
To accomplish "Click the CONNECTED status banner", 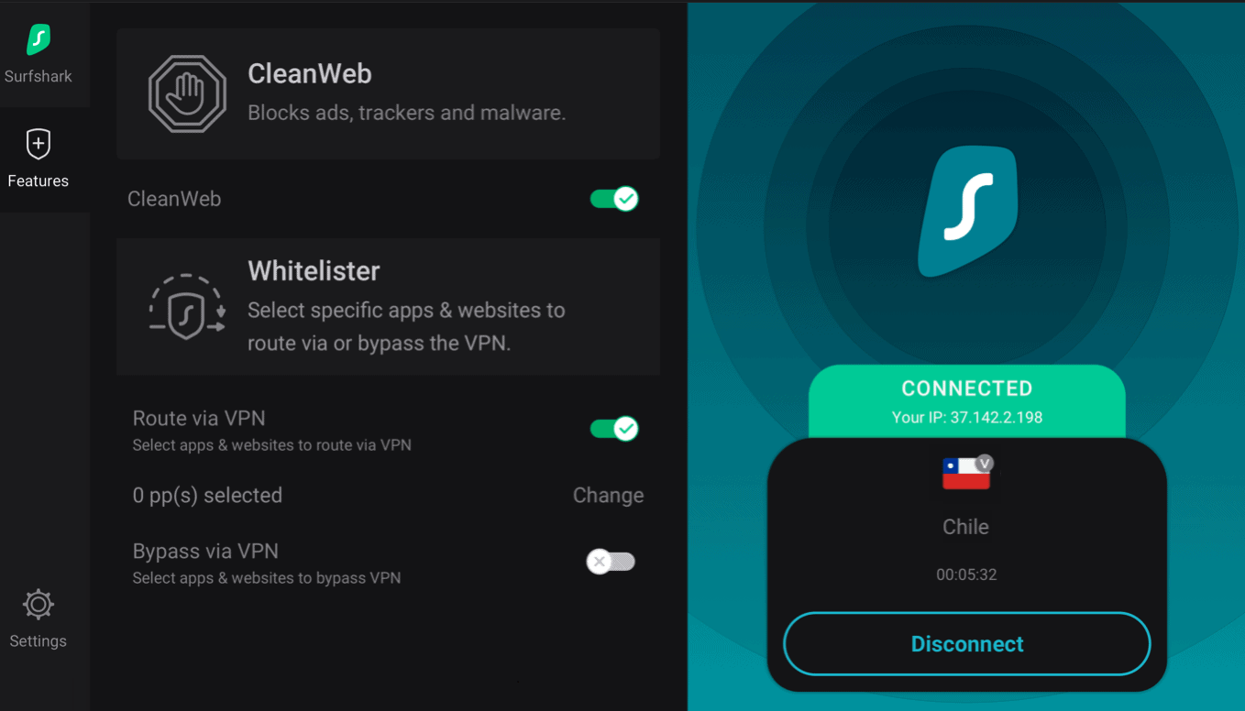I will [x=967, y=401].
